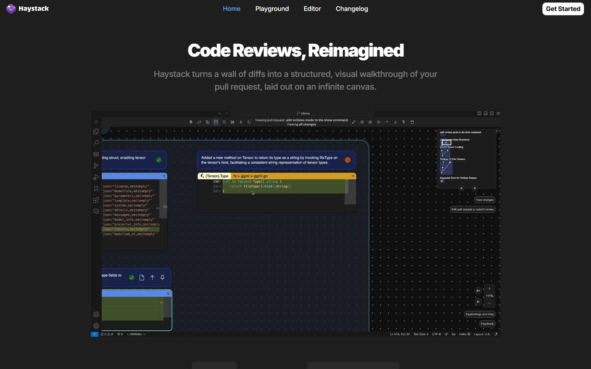The width and height of the screenshot is (591, 369).
Task: Toggle the highlighted panel layout toolbar button
Action: pos(216,122)
